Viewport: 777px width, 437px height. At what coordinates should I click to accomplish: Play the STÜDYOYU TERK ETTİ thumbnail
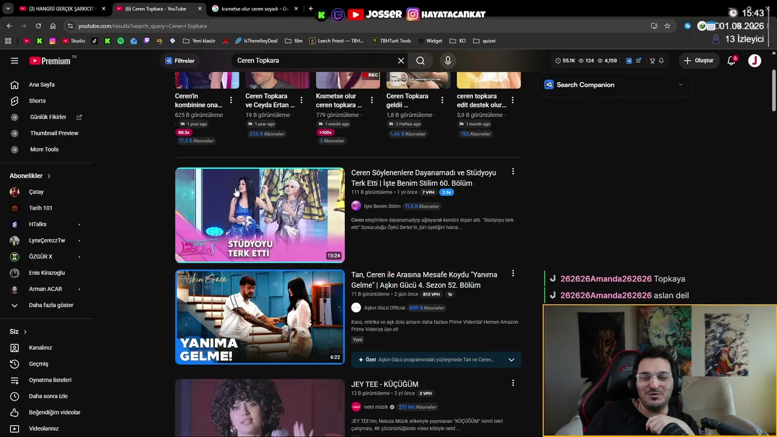pyautogui.click(x=260, y=215)
